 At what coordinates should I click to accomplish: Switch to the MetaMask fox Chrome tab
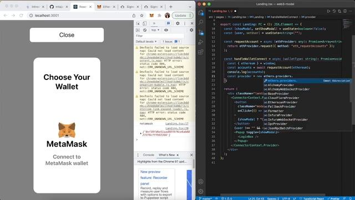106,7
